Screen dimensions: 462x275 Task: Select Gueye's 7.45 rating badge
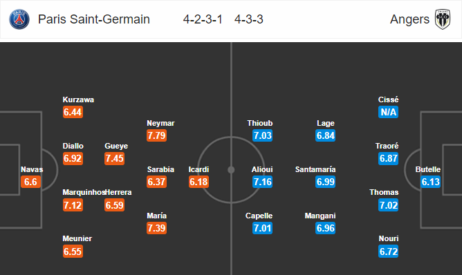tap(115, 158)
